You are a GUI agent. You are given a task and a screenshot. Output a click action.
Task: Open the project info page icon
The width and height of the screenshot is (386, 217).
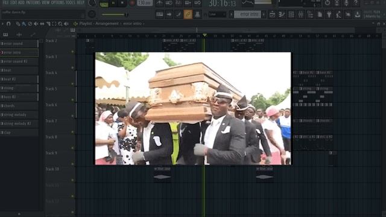pyautogui.click(x=320, y=14)
